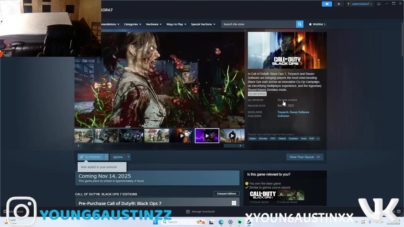Screen dimensions: 404x227
Task: Expand the Ignore options dropdown arrow
Action: tap(128, 157)
